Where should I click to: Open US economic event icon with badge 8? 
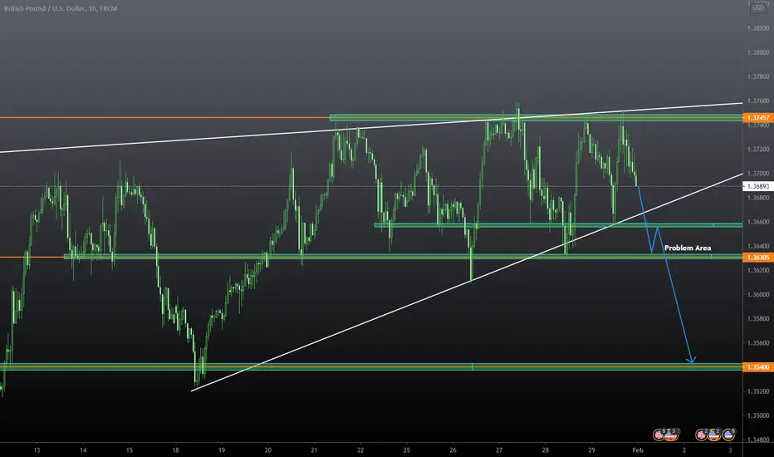(728, 435)
